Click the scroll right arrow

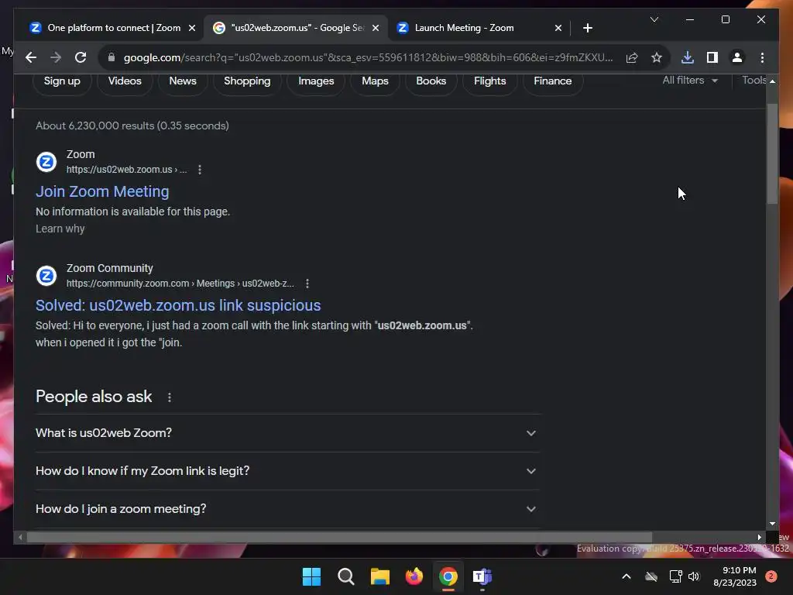759,538
